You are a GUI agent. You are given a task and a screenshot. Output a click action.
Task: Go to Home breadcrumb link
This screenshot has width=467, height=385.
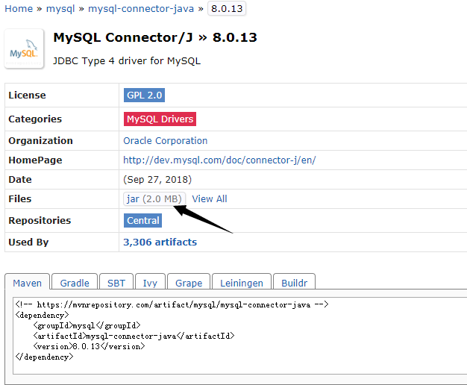(19, 9)
